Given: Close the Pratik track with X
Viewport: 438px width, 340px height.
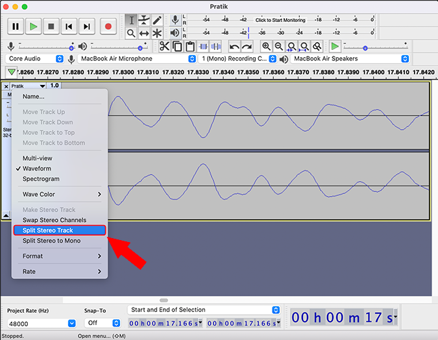Looking at the screenshot, I should tap(6, 86).
